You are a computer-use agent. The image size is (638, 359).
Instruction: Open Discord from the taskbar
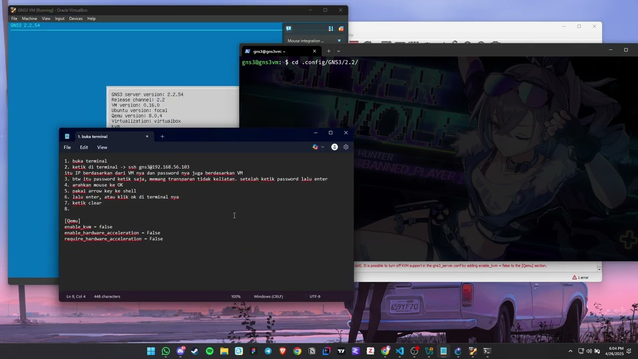pyautogui.click(x=180, y=351)
